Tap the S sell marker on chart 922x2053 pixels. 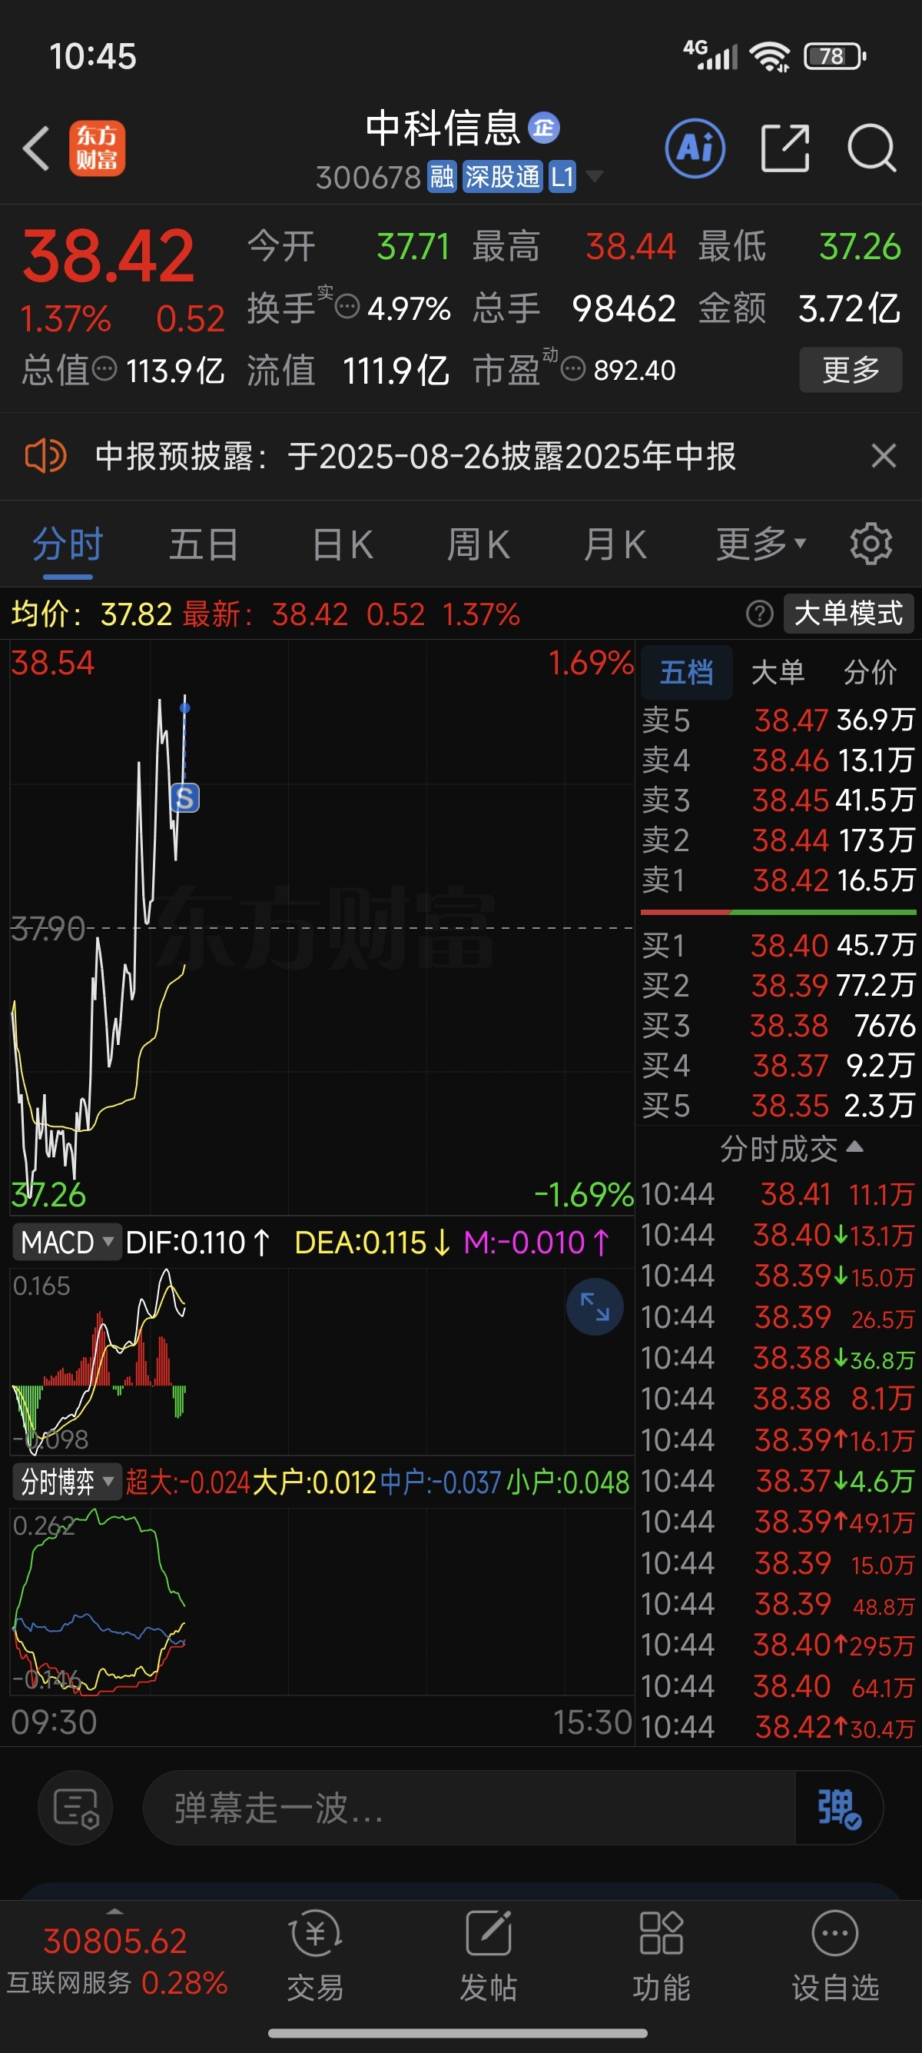(184, 798)
